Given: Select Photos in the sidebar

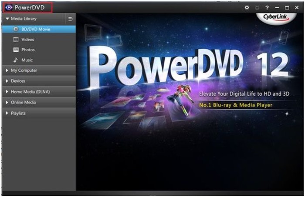Looking at the screenshot, I should click(28, 50).
